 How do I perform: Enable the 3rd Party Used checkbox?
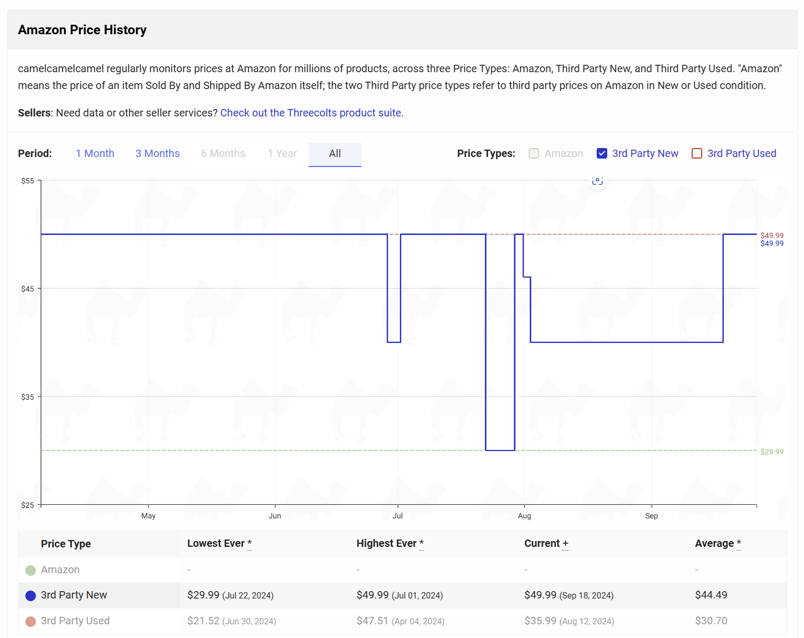pyautogui.click(x=696, y=153)
